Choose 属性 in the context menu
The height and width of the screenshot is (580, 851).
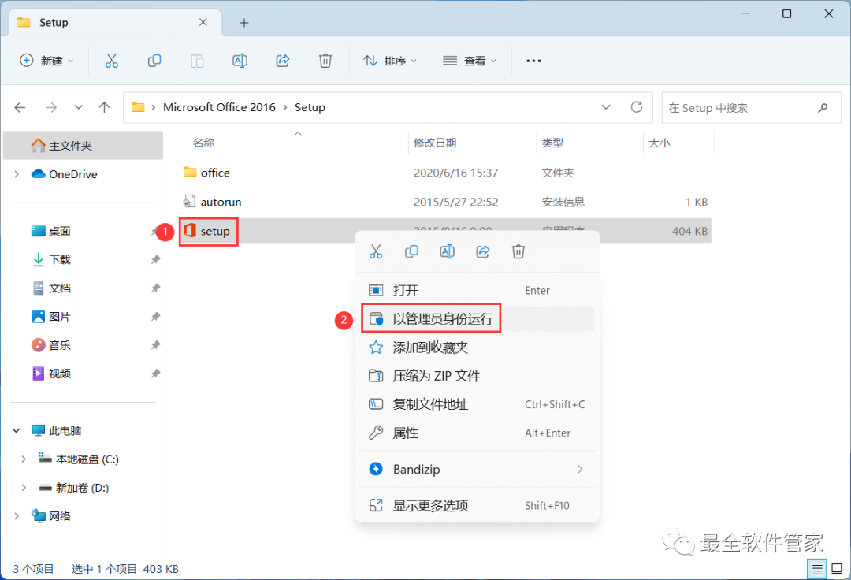(478, 433)
